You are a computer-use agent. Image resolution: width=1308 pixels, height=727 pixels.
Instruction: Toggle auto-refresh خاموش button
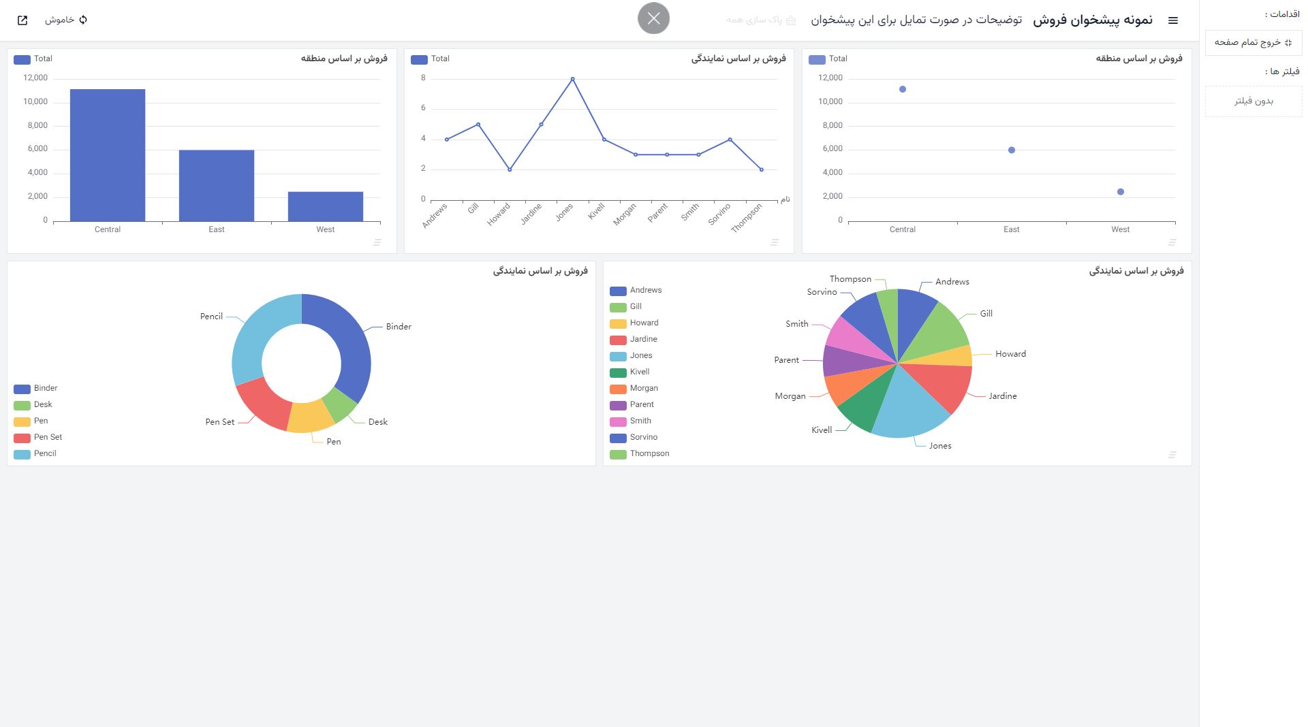coord(66,20)
